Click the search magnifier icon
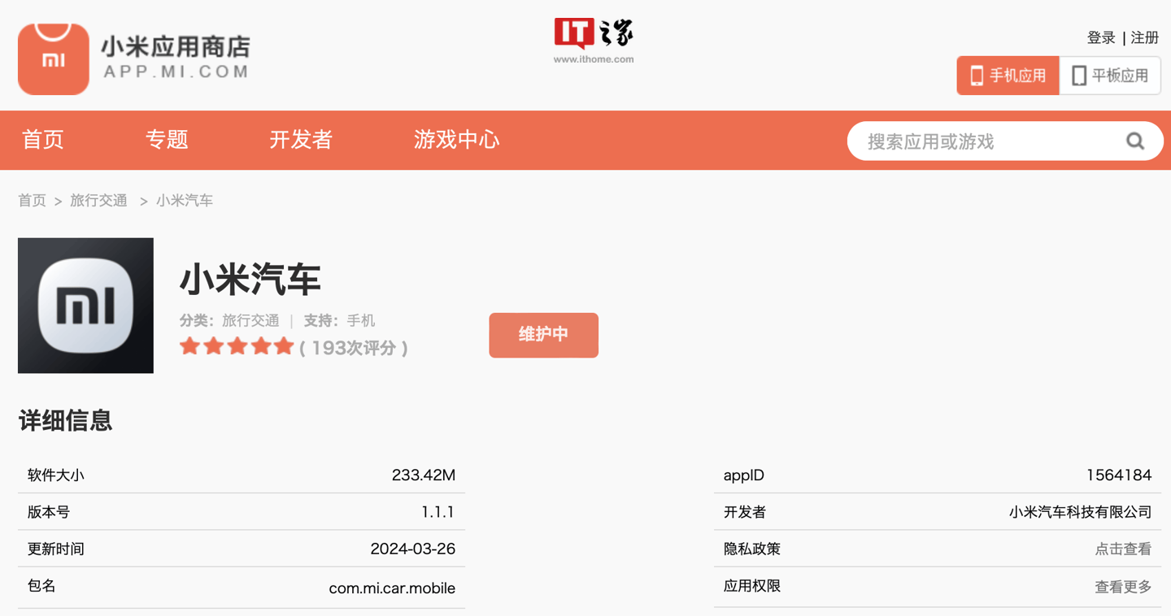This screenshot has height=616, width=1171. (x=1135, y=141)
